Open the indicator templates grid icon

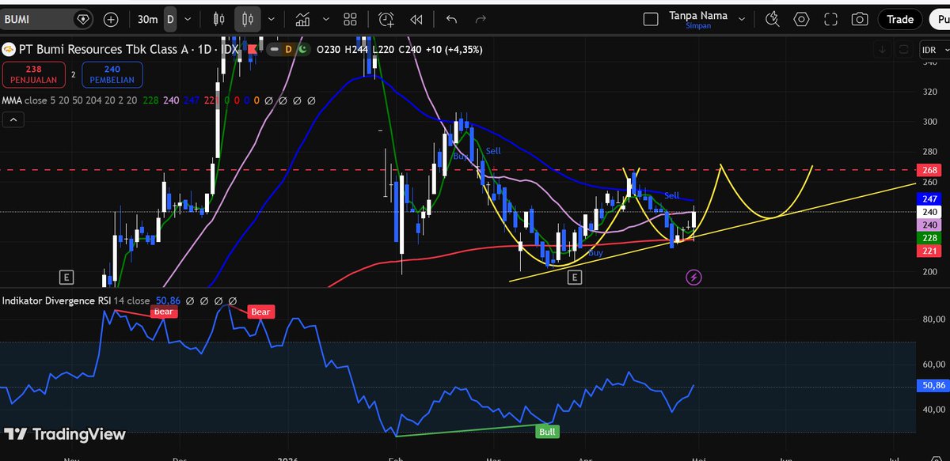click(x=348, y=19)
